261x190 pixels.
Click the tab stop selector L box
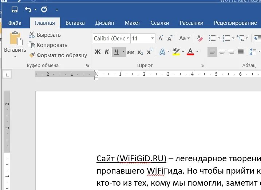pos(7,75)
